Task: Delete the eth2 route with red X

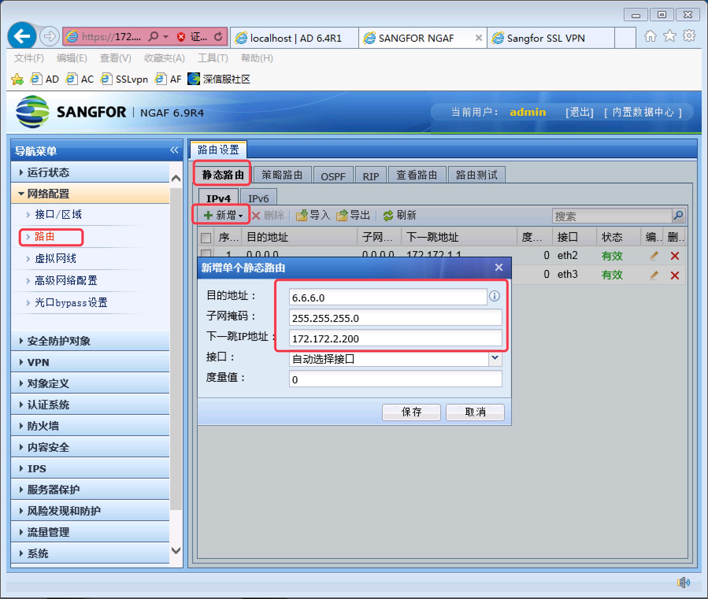Action: point(675,256)
